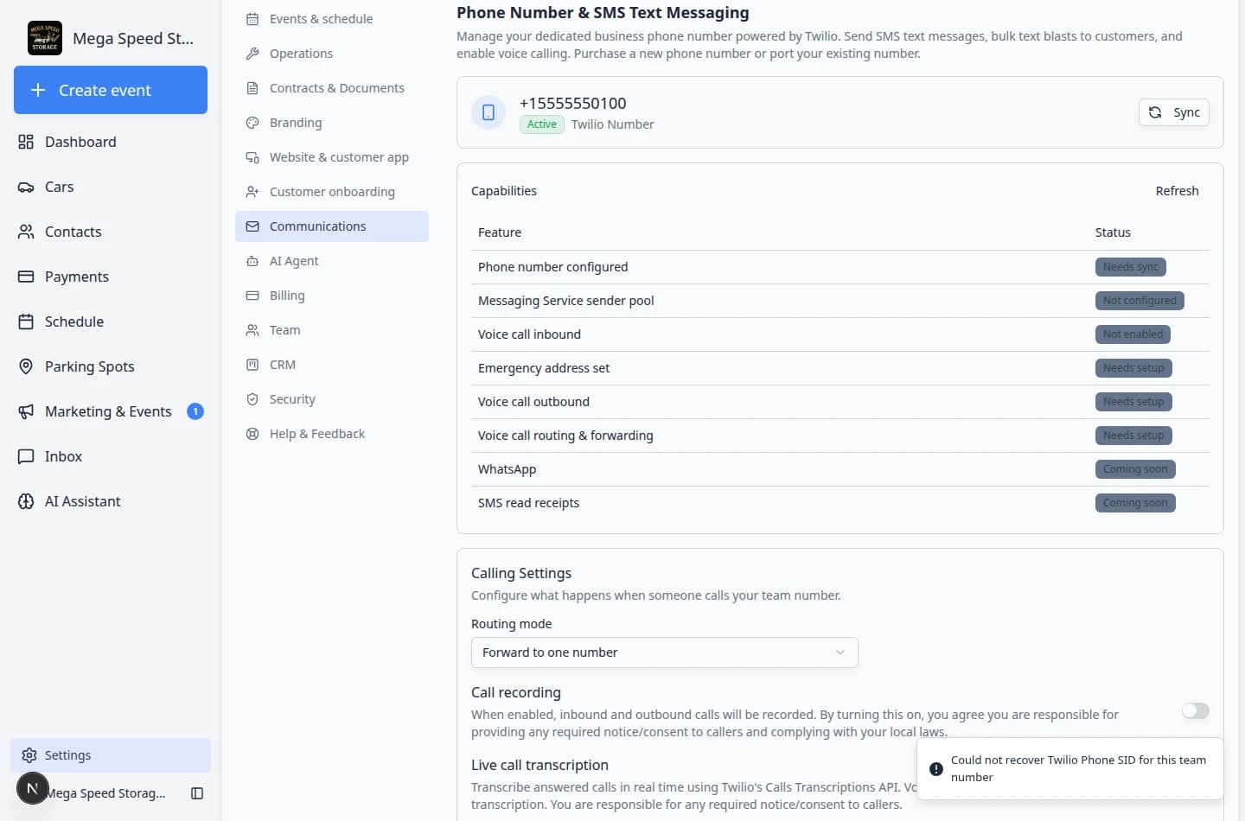Toggle the Call recording switch
Screen dimensions: 1245x821
click(x=1196, y=710)
